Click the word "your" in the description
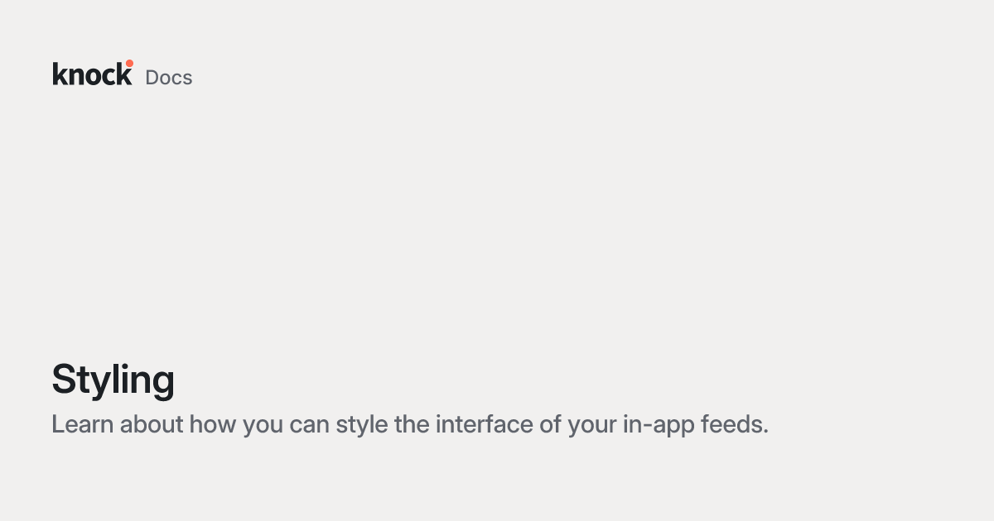994x521 pixels. pyautogui.click(x=592, y=425)
